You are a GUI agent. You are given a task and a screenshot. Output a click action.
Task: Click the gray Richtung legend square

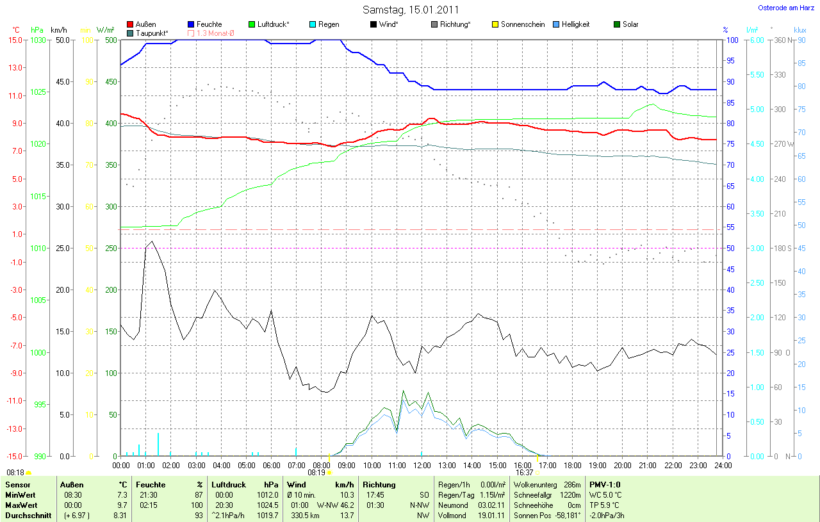[434, 24]
